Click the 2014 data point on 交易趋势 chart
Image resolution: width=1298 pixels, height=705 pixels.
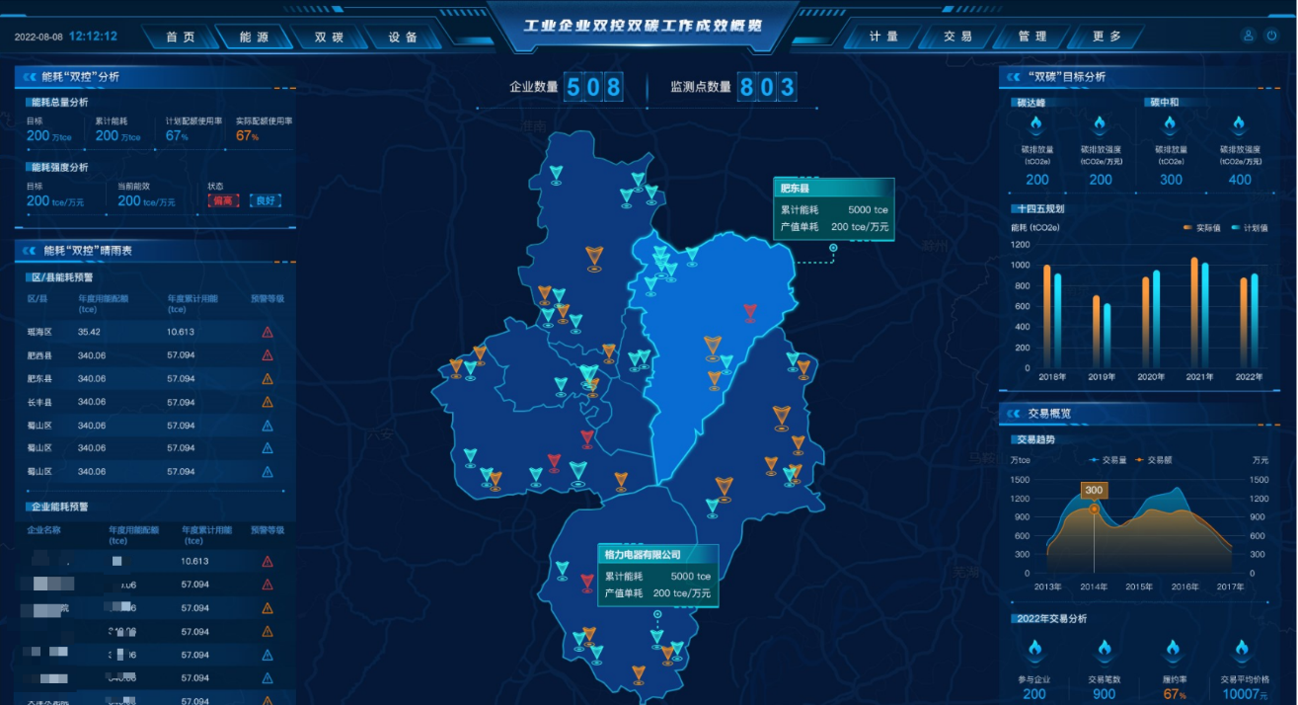coord(1094,509)
